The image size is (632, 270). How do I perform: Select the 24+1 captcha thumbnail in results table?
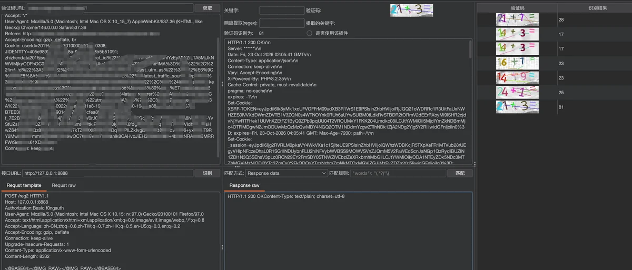(517, 92)
